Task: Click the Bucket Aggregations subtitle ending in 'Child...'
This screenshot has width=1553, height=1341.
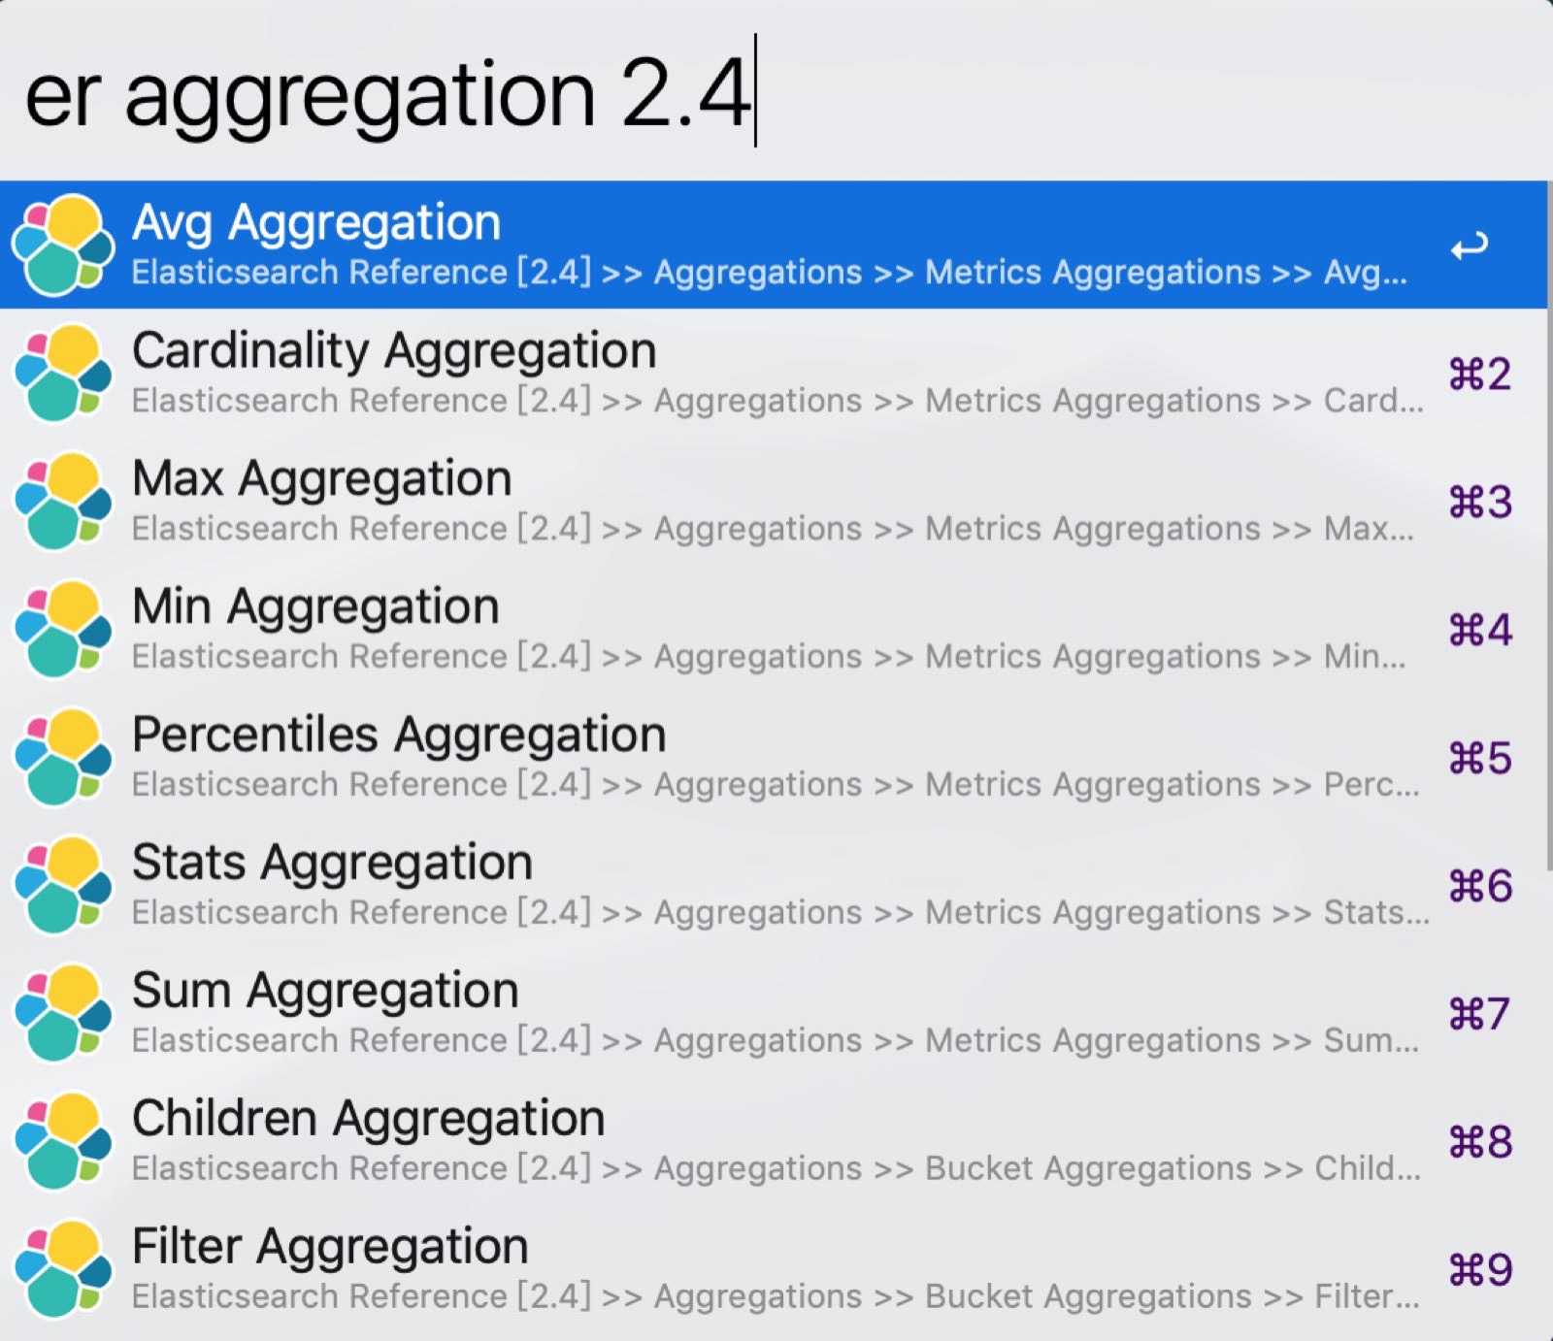Action: [x=776, y=1169]
